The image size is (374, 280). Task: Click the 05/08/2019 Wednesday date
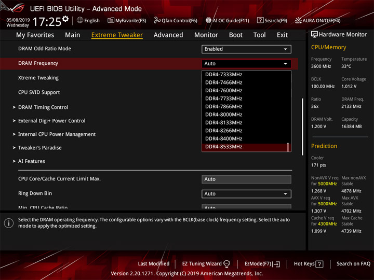point(18,23)
